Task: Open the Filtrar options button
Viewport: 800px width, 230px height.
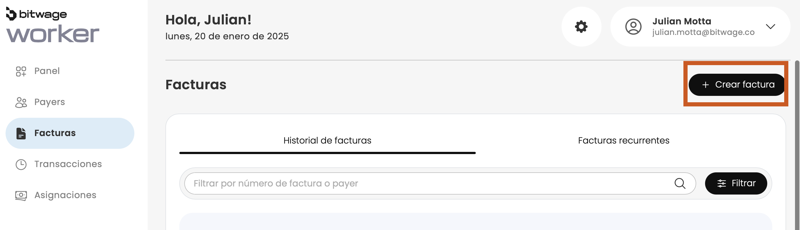Action: pos(736,183)
